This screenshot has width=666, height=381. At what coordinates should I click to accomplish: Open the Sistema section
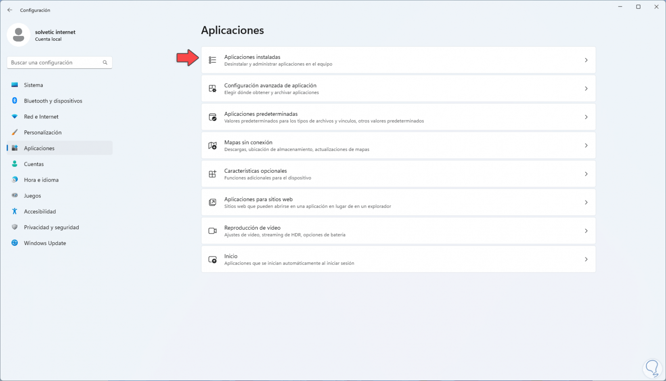click(34, 85)
